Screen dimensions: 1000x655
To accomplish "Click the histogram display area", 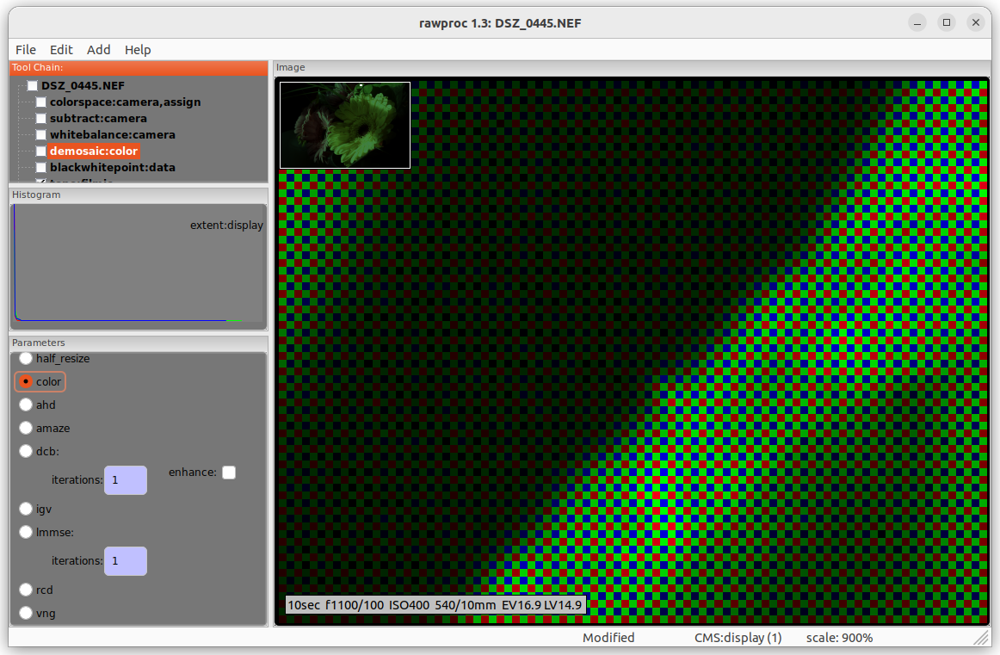I will [x=138, y=267].
